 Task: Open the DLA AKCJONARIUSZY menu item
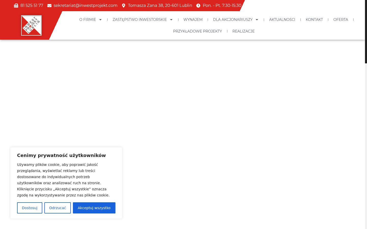coord(233,20)
